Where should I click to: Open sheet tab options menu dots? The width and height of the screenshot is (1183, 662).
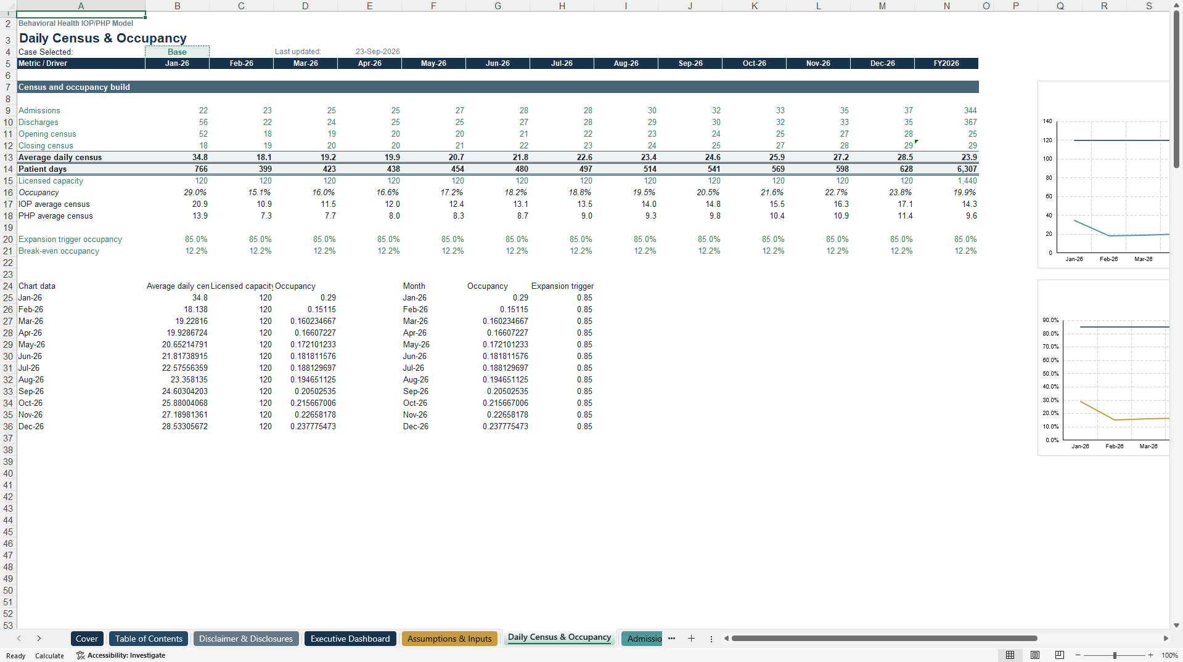(x=711, y=639)
